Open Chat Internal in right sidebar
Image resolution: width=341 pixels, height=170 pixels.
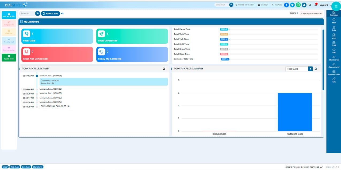click(x=334, y=58)
